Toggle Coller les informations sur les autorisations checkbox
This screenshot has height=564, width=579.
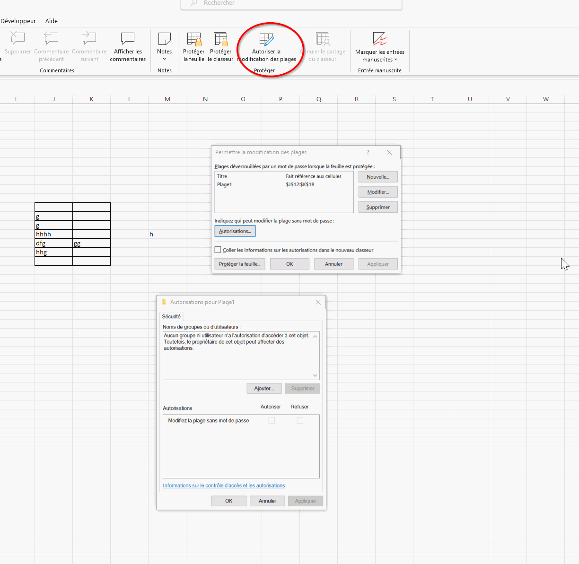218,250
